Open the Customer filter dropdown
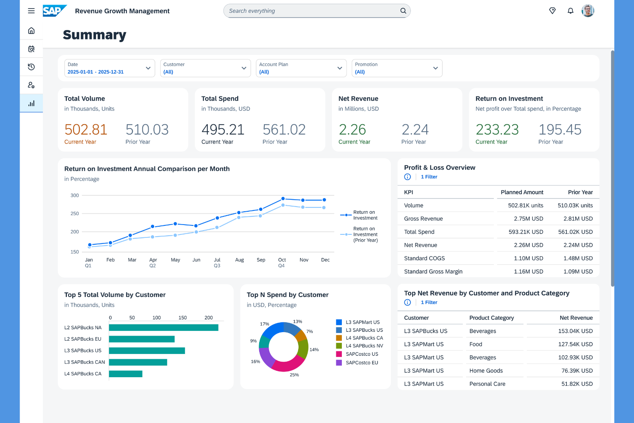The height and width of the screenshot is (423, 634). pos(206,68)
